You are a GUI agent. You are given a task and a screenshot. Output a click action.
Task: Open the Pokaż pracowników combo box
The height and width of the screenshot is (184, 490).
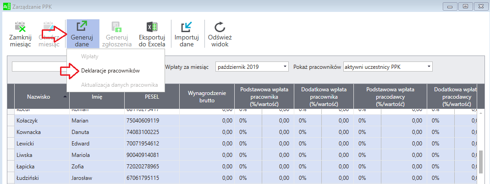(x=387, y=67)
